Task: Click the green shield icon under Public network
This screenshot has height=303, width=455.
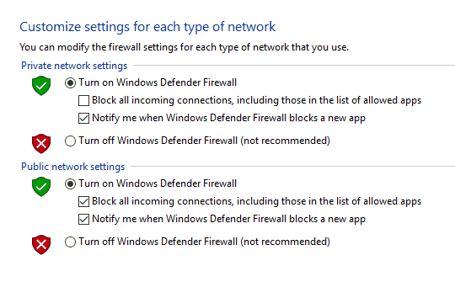Action: click(x=41, y=187)
